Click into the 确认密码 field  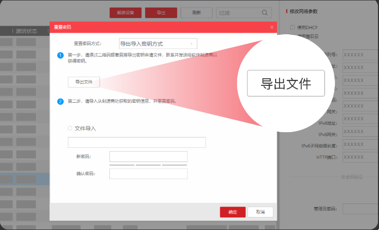148,173
